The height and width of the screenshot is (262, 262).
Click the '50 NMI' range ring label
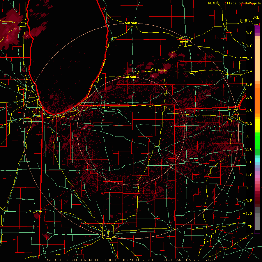(x=131, y=77)
